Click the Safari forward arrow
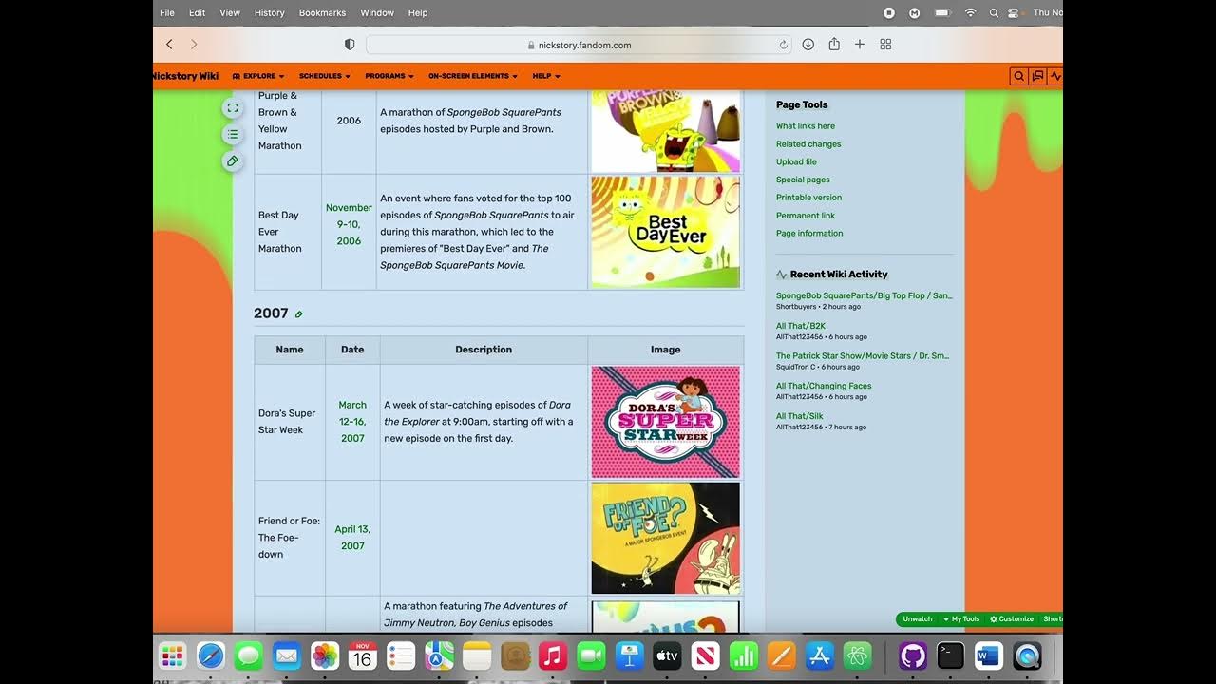 tap(194, 45)
